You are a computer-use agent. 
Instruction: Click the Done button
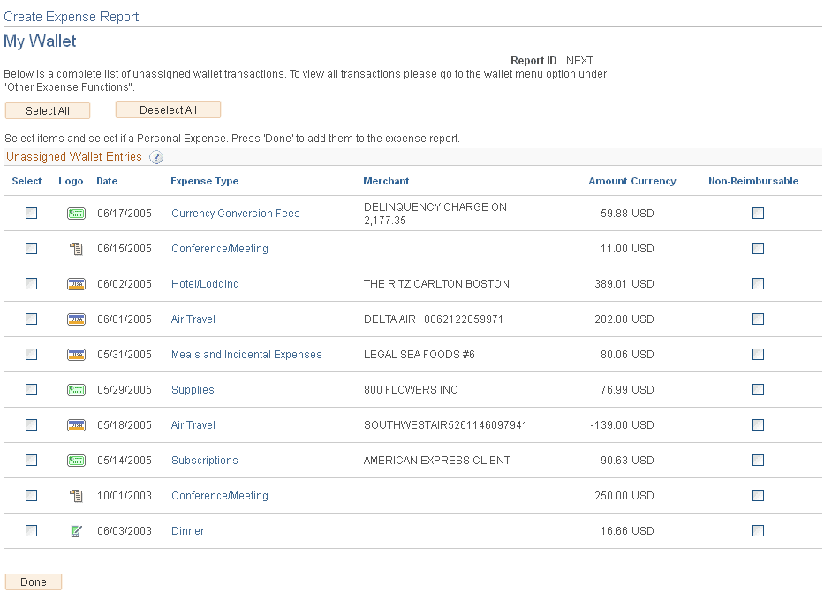click(x=33, y=581)
